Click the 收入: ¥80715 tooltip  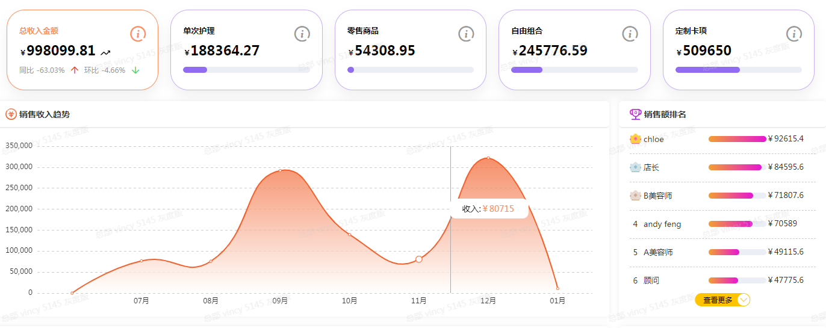coord(489,209)
